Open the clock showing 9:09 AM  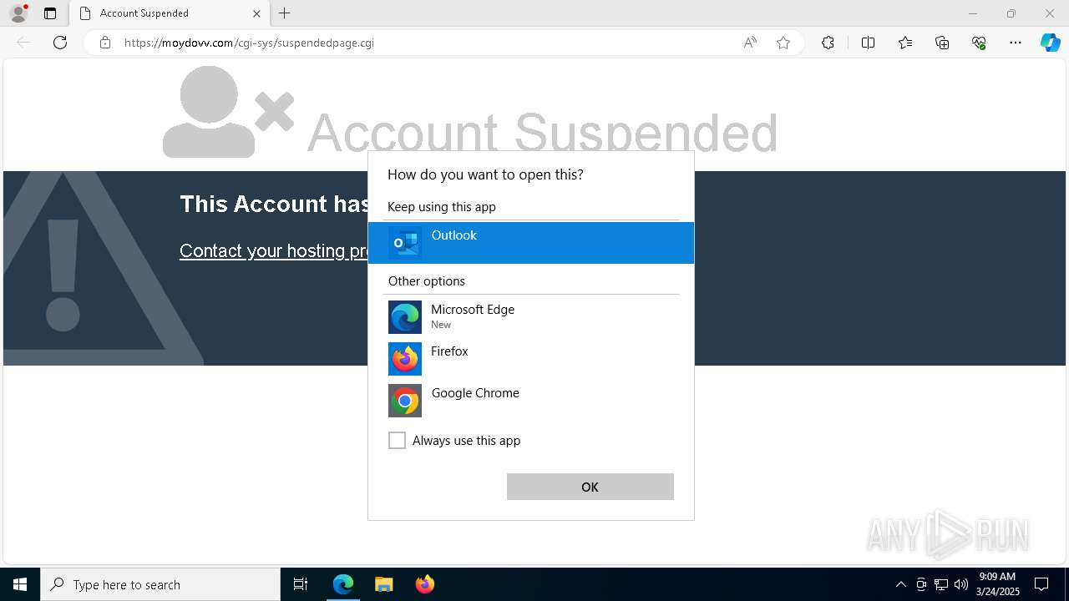click(x=998, y=584)
